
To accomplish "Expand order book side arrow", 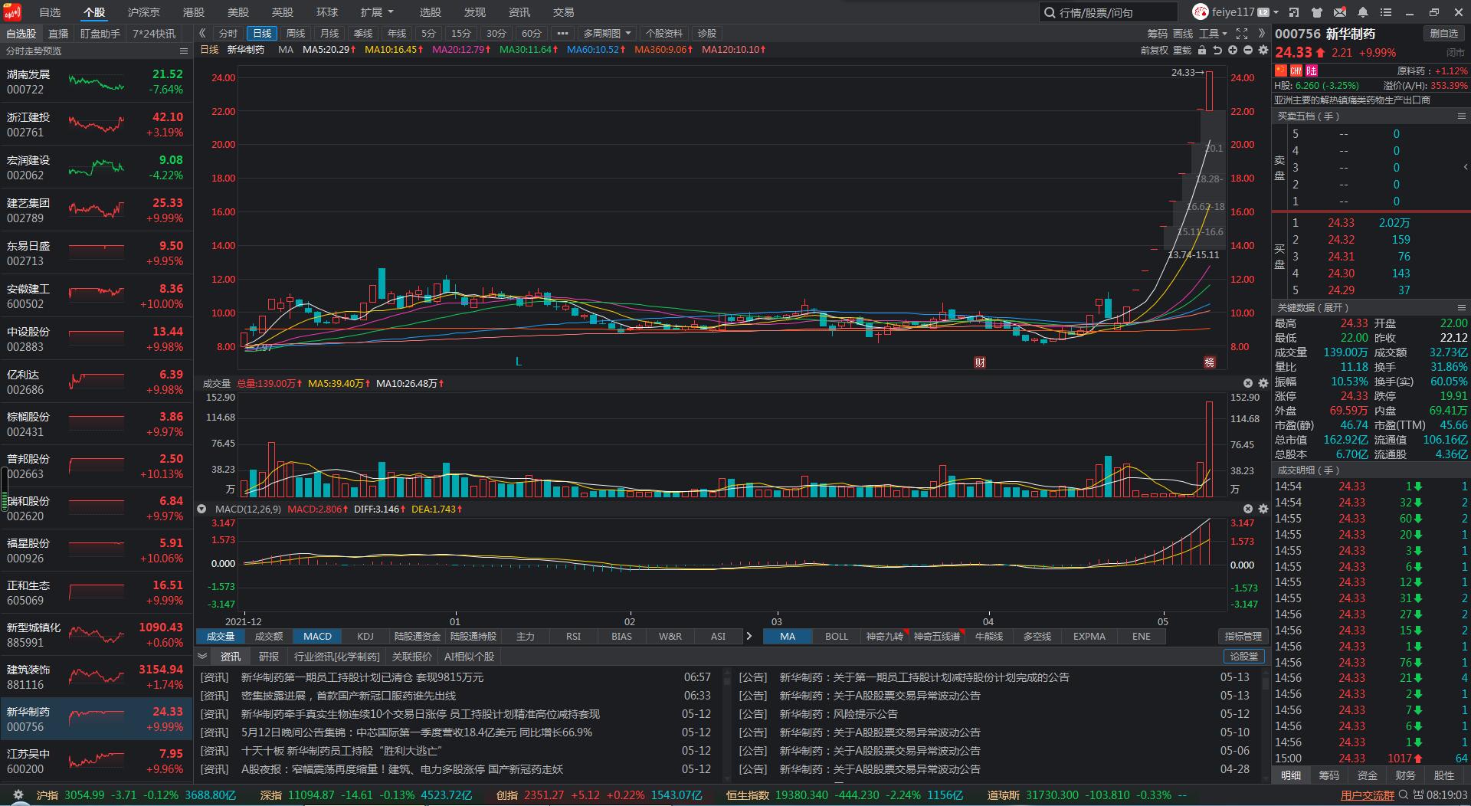I will coord(1465,167).
